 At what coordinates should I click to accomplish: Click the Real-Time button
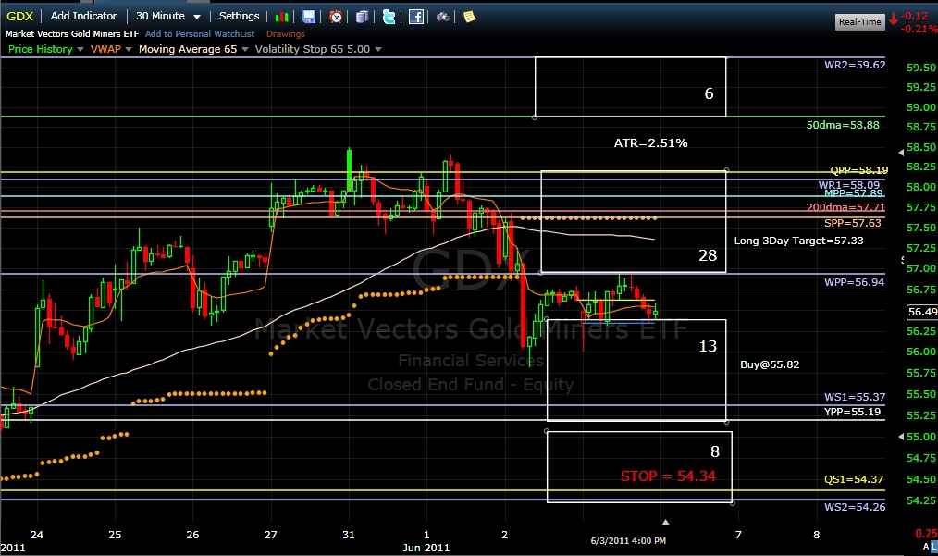click(859, 21)
